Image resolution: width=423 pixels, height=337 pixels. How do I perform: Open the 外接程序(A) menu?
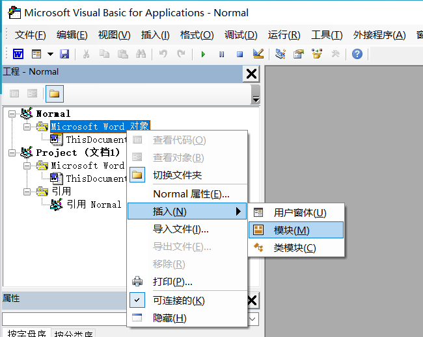[379, 35]
